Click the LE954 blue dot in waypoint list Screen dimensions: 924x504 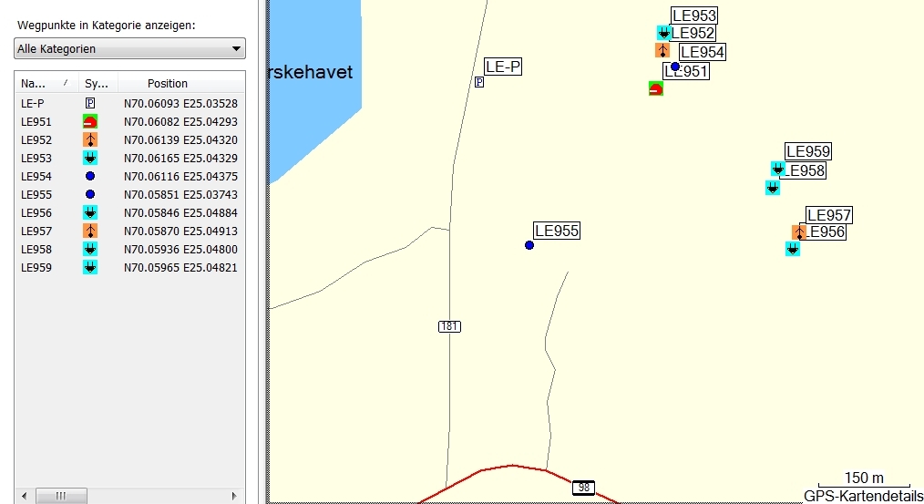[x=89, y=177]
